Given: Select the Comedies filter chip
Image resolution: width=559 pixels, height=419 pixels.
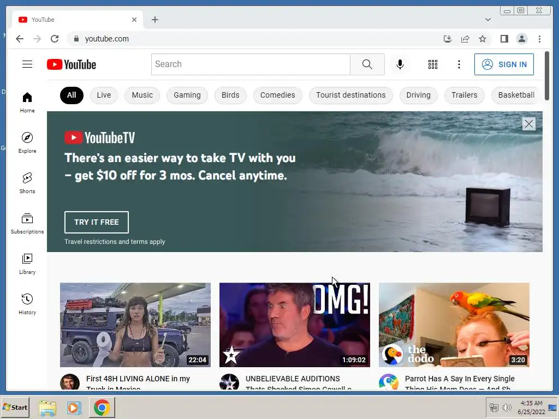Looking at the screenshot, I should coord(278,95).
